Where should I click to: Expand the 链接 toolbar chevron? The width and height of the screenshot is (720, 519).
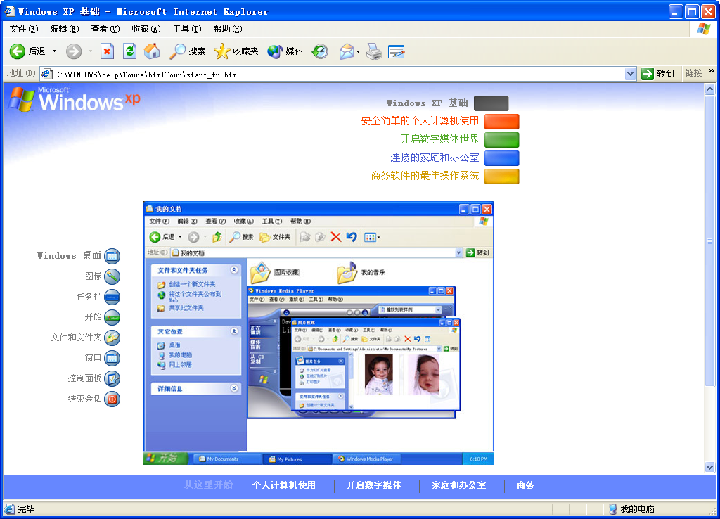tap(712, 71)
